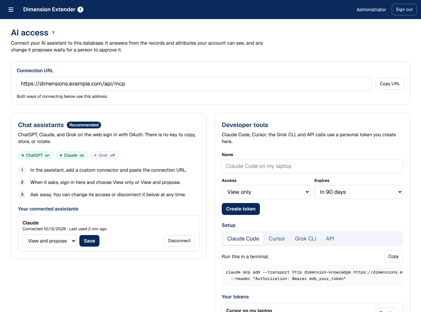Click the Administrator account label
Screen dimensions: 421x312
(x=371, y=10)
